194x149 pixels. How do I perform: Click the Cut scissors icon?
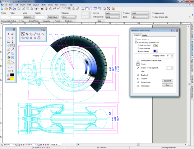click(x=23, y=9)
